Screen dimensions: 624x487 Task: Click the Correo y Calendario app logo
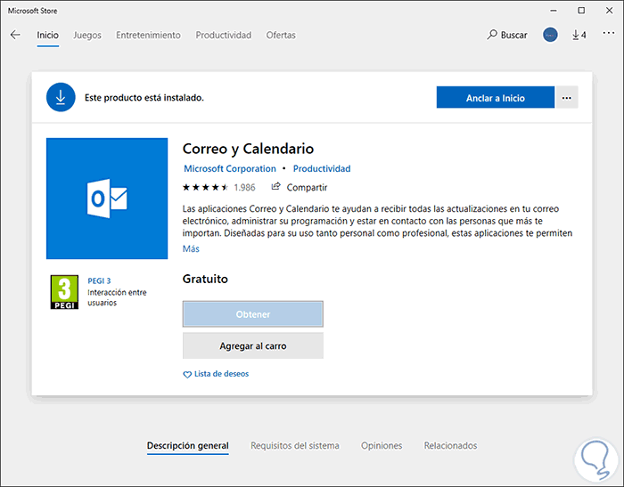pyautogui.click(x=107, y=199)
